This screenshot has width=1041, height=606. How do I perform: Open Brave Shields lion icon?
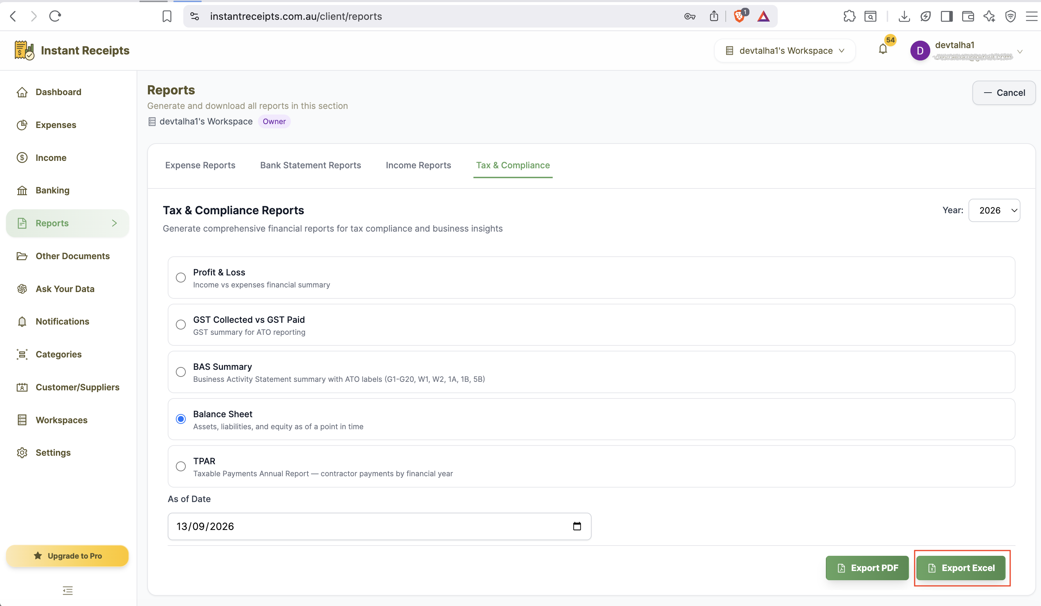pyautogui.click(x=740, y=16)
